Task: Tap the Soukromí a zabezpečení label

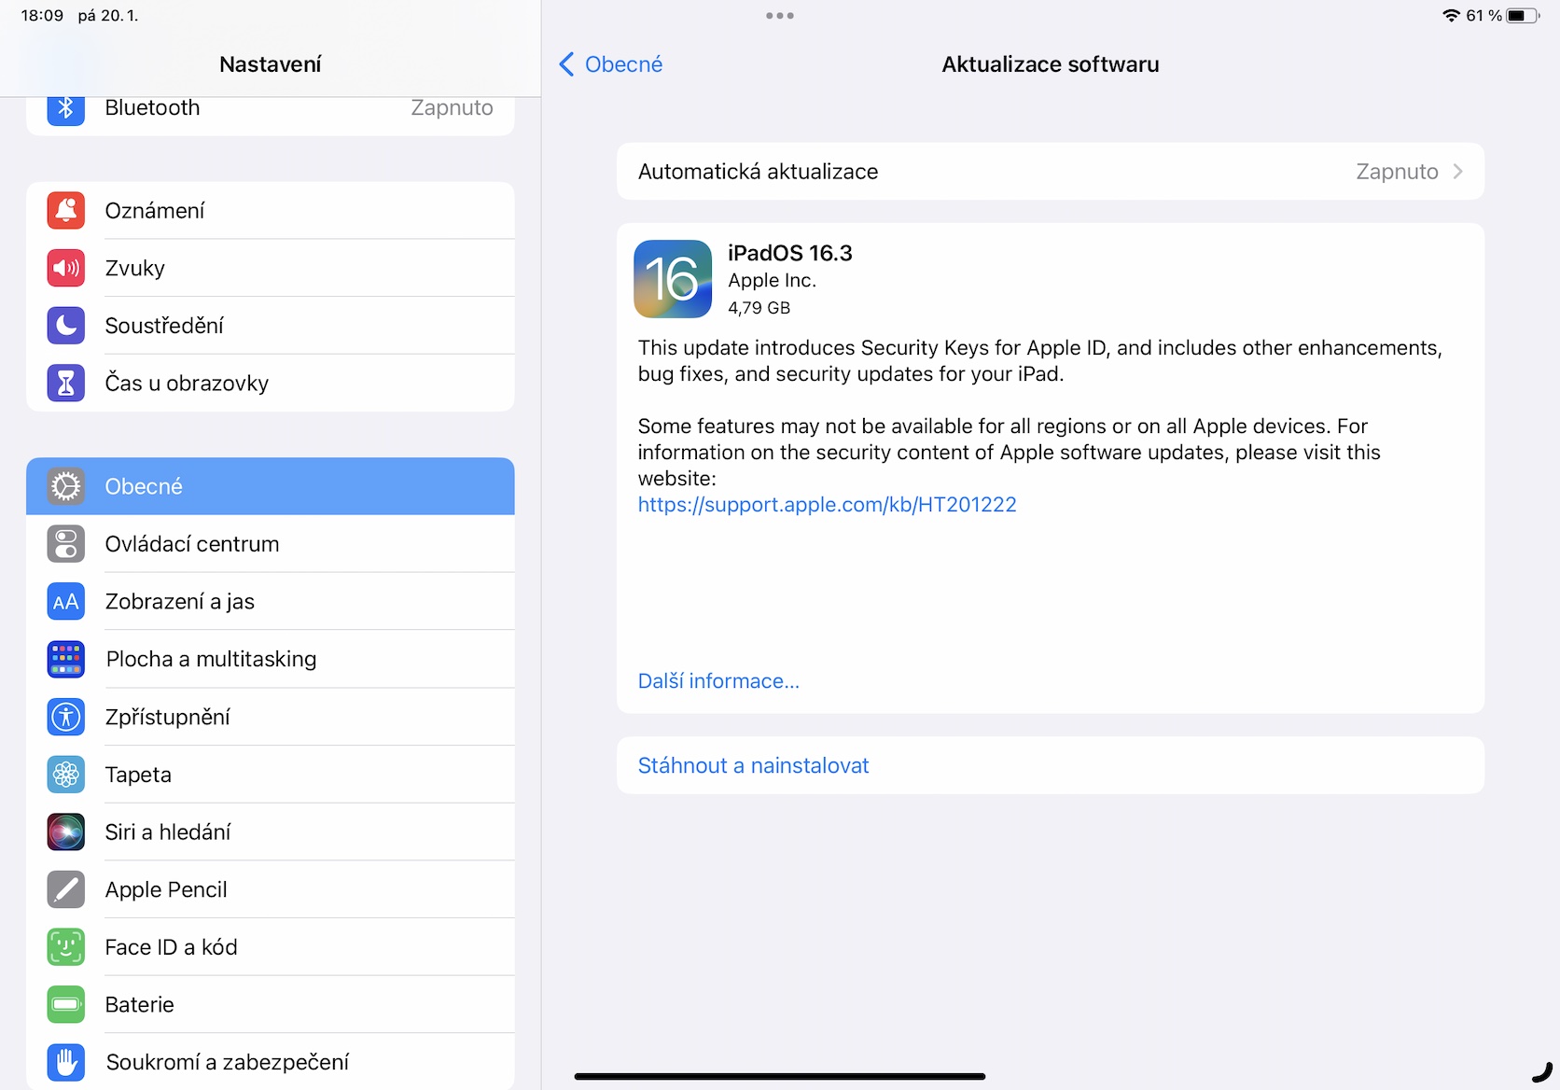Action: pyautogui.click(x=227, y=1062)
